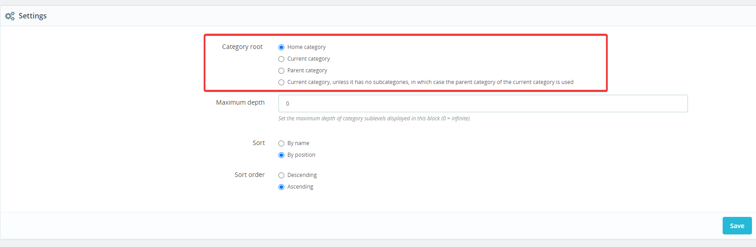Click the Sort field label
The height and width of the screenshot is (247, 756).
tap(259, 143)
